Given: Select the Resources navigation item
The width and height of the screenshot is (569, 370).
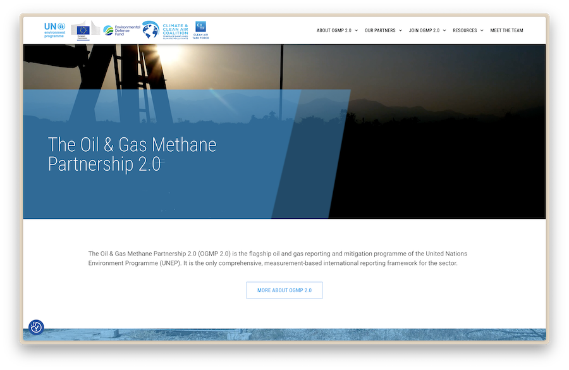Looking at the screenshot, I should (465, 30).
